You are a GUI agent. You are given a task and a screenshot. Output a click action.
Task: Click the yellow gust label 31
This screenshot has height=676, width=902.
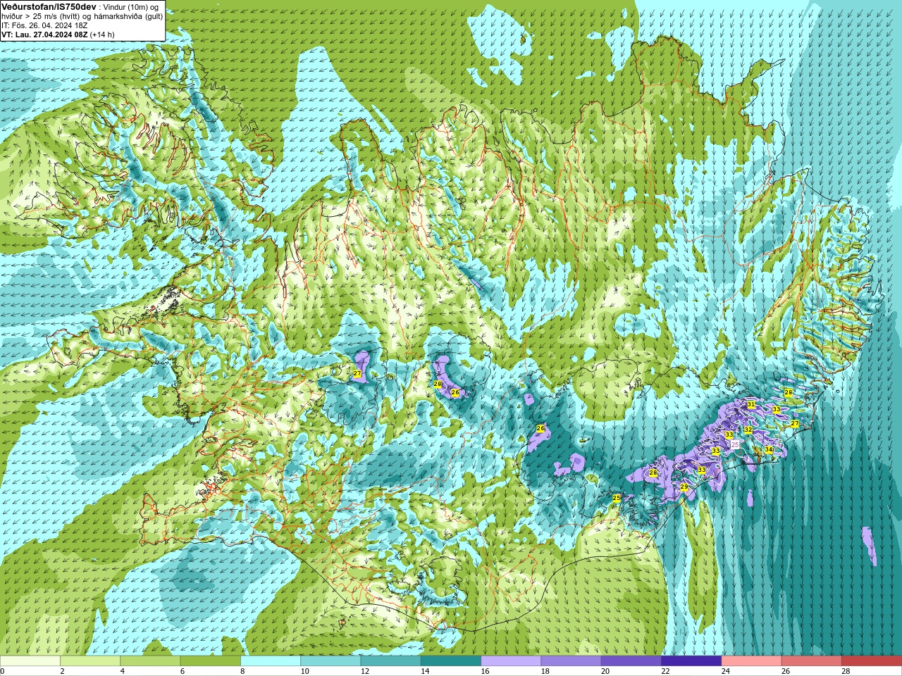click(751, 404)
